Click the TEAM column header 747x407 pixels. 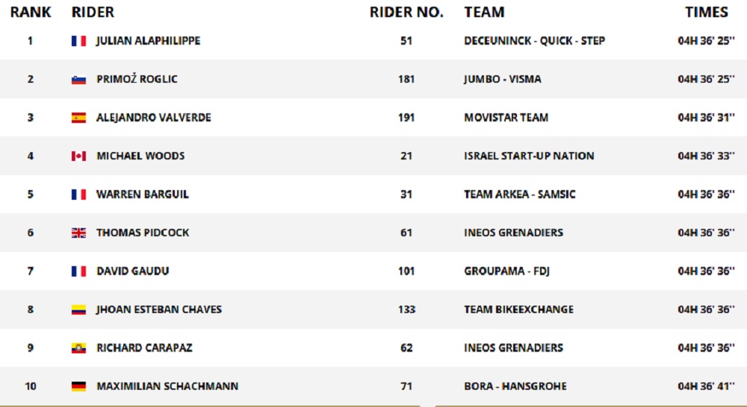click(x=484, y=13)
